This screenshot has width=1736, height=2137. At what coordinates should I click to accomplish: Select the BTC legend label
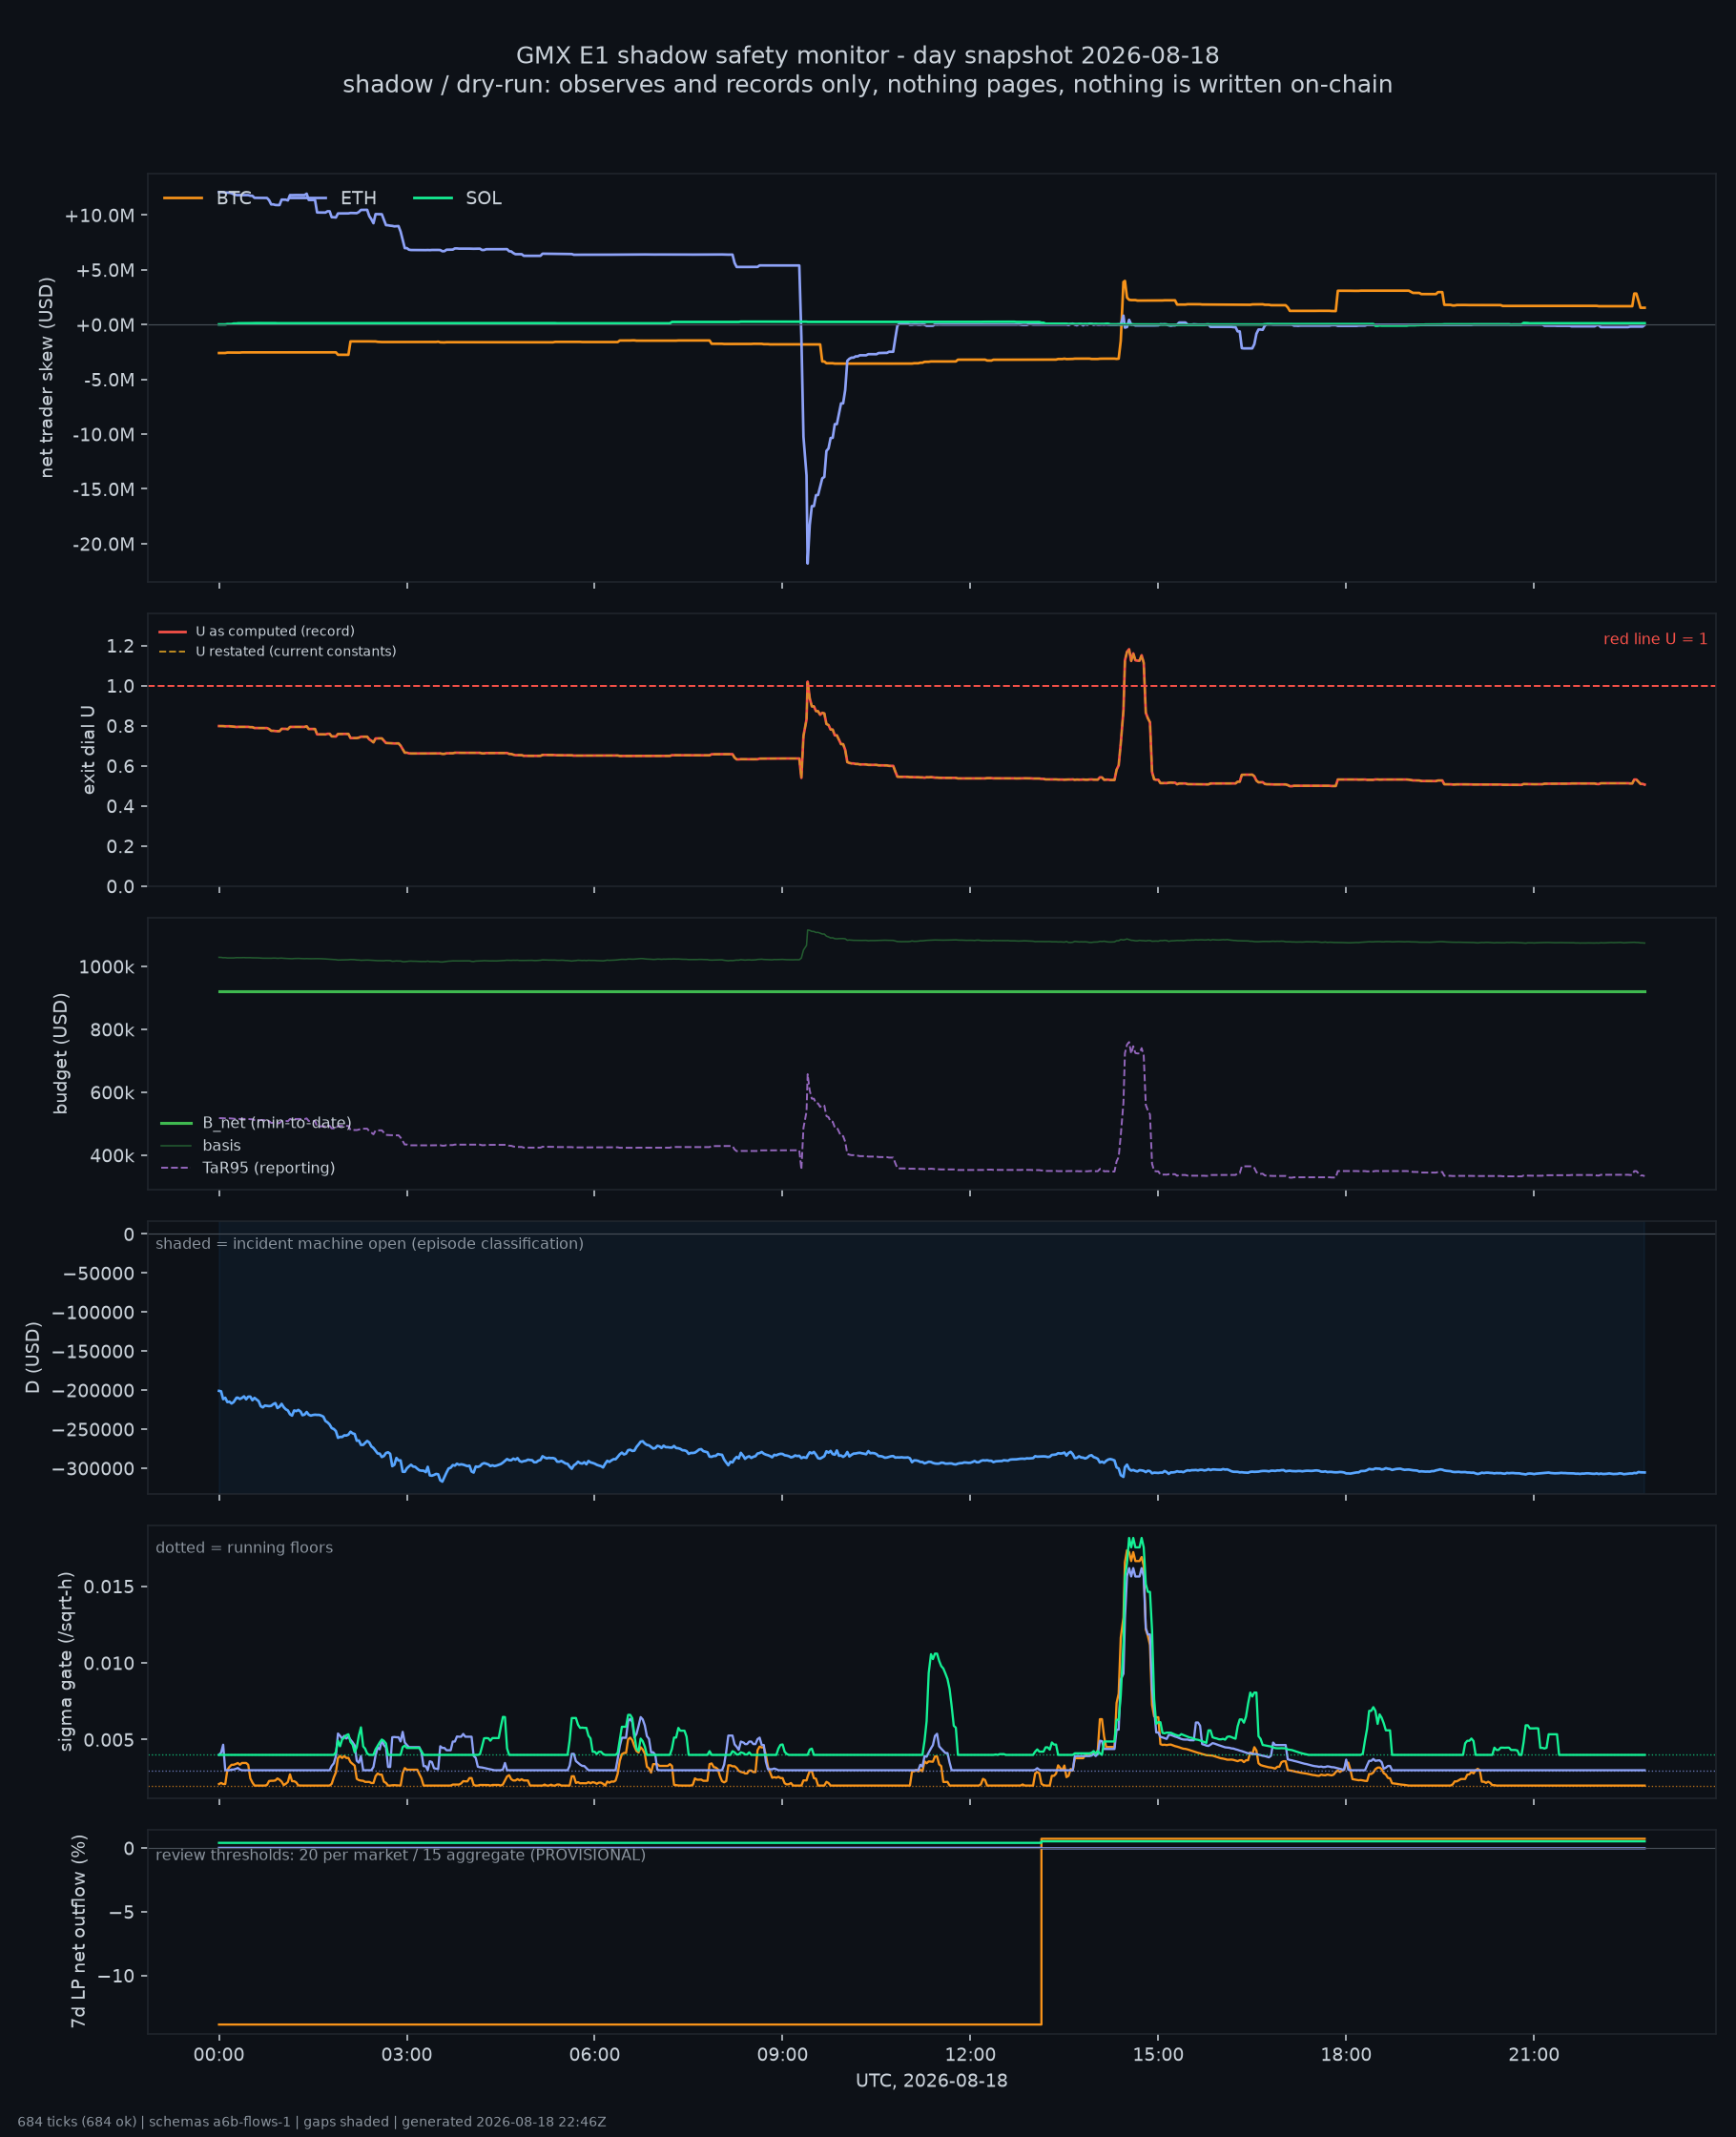click(234, 198)
